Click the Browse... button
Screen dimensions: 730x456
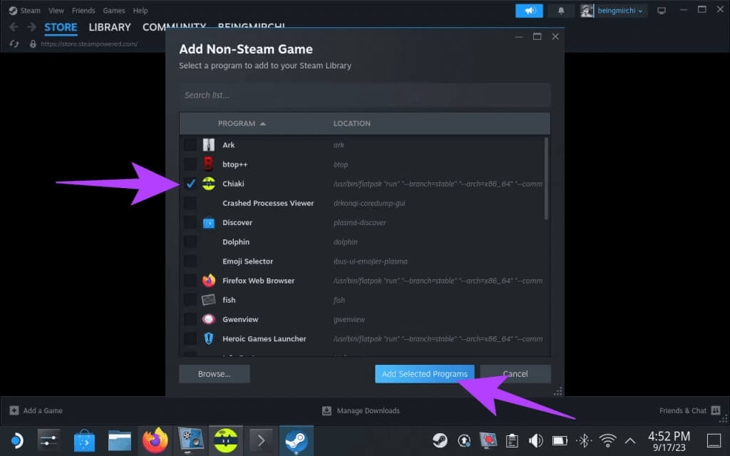pyautogui.click(x=214, y=373)
